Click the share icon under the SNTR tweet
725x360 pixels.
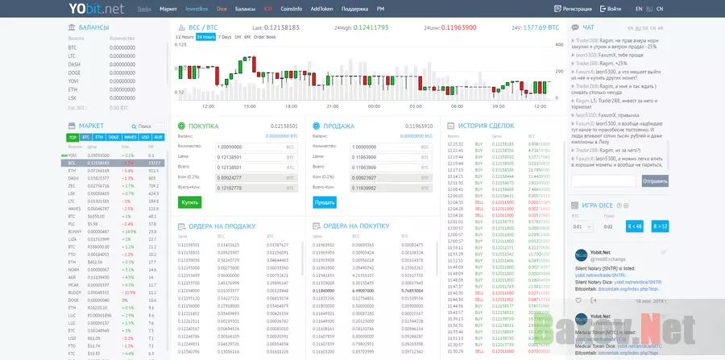[x=594, y=300]
